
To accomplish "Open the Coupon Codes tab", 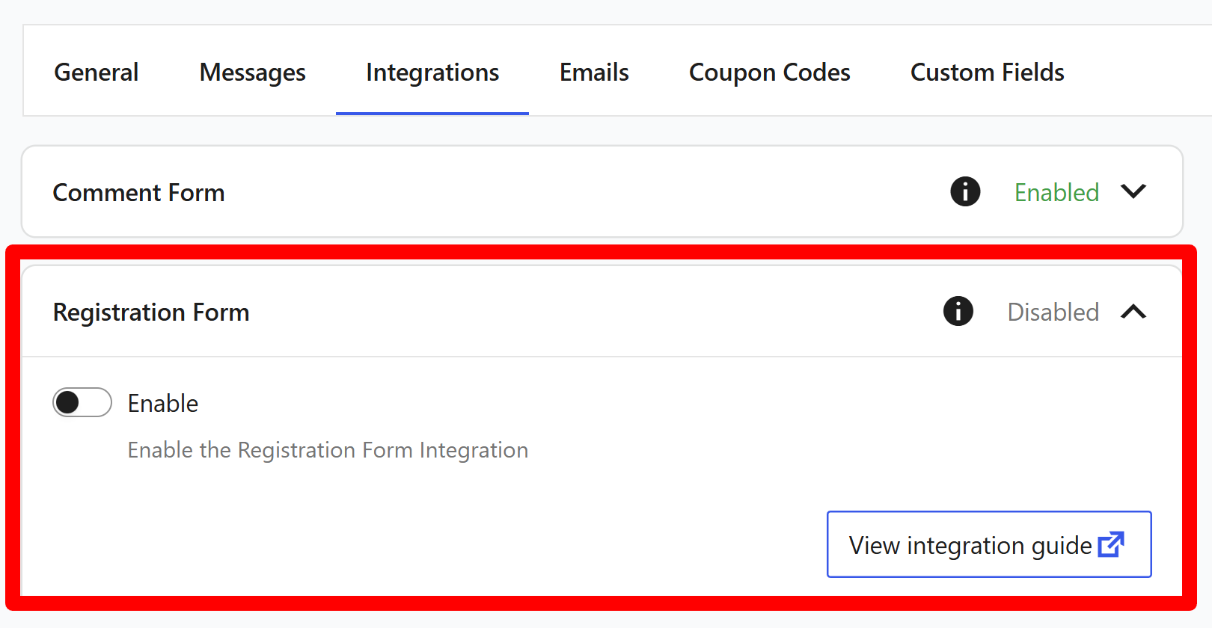I will pos(769,72).
